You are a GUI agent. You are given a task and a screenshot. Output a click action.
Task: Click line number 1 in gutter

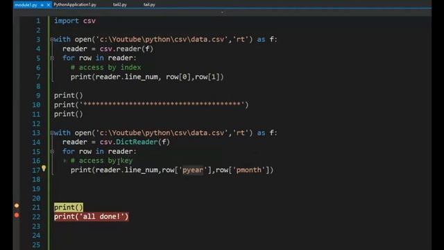pos(38,21)
